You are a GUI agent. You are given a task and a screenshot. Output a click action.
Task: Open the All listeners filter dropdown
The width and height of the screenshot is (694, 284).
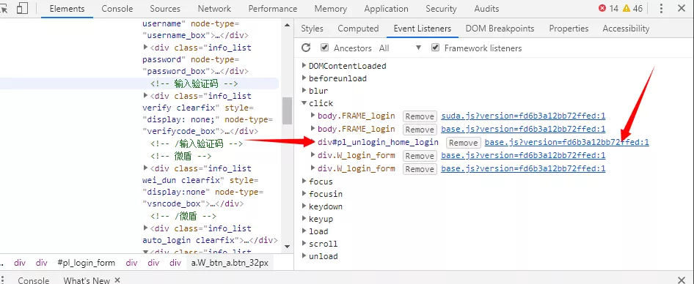tap(400, 48)
